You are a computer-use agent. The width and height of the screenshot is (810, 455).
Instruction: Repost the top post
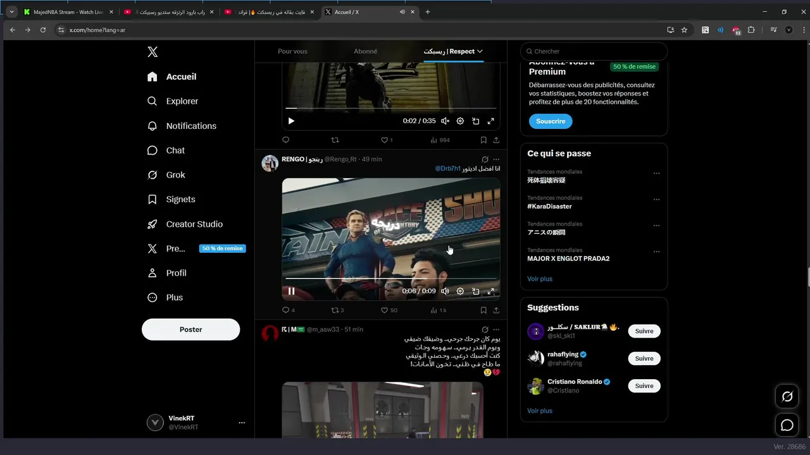335,140
